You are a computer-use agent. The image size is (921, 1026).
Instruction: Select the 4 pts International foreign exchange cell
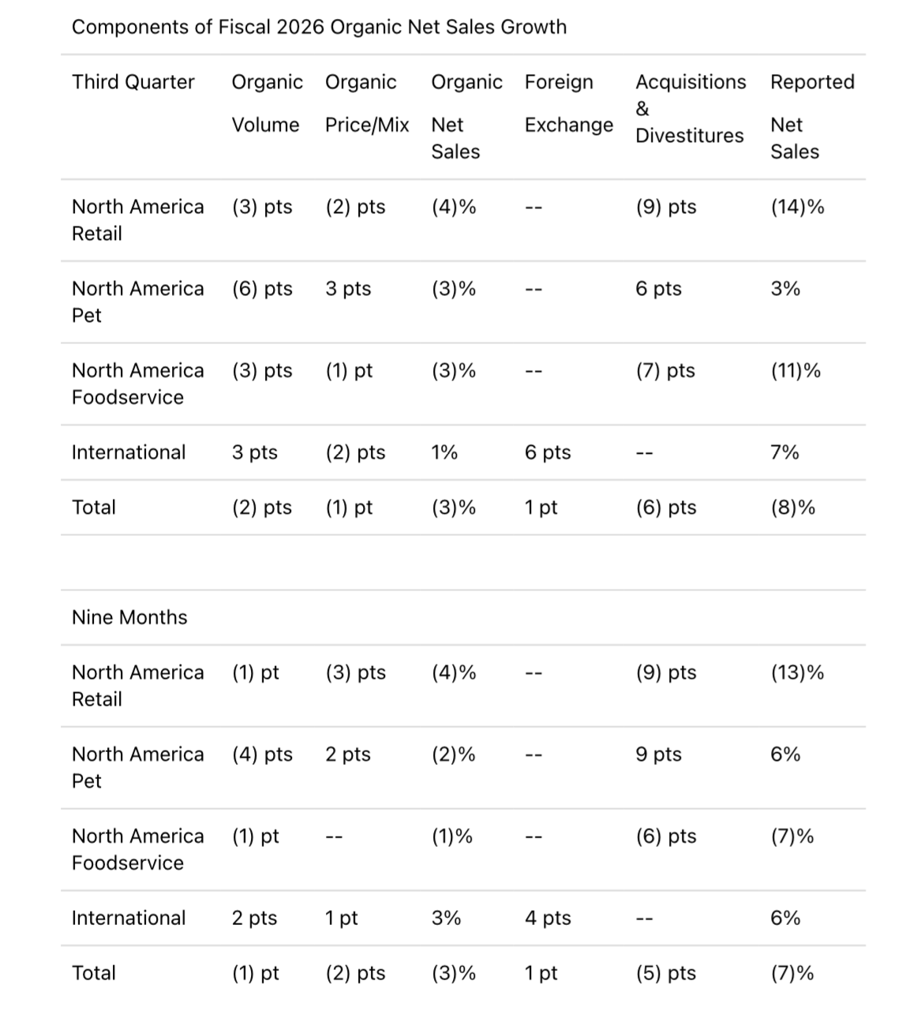point(548,918)
